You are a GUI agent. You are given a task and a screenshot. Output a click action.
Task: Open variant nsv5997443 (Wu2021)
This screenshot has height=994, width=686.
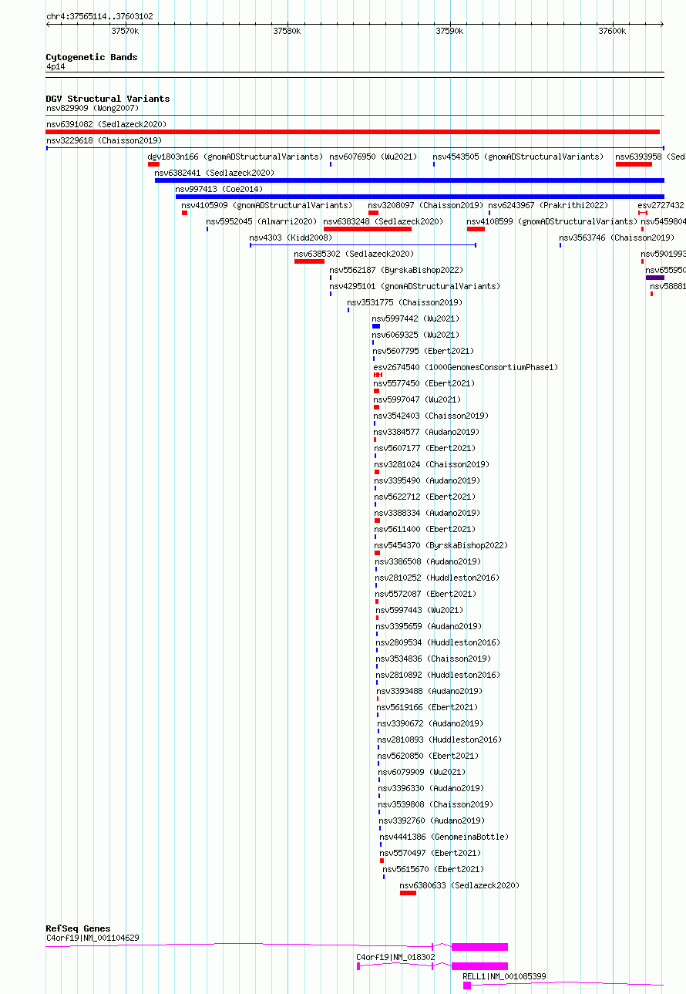coord(420,610)
